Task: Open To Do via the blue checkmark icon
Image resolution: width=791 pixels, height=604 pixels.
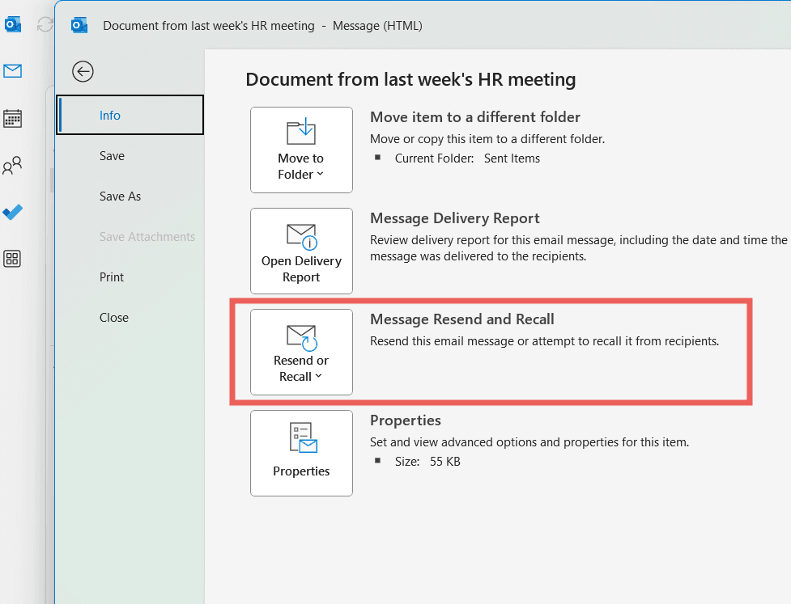Action: [x=12, y=212]
